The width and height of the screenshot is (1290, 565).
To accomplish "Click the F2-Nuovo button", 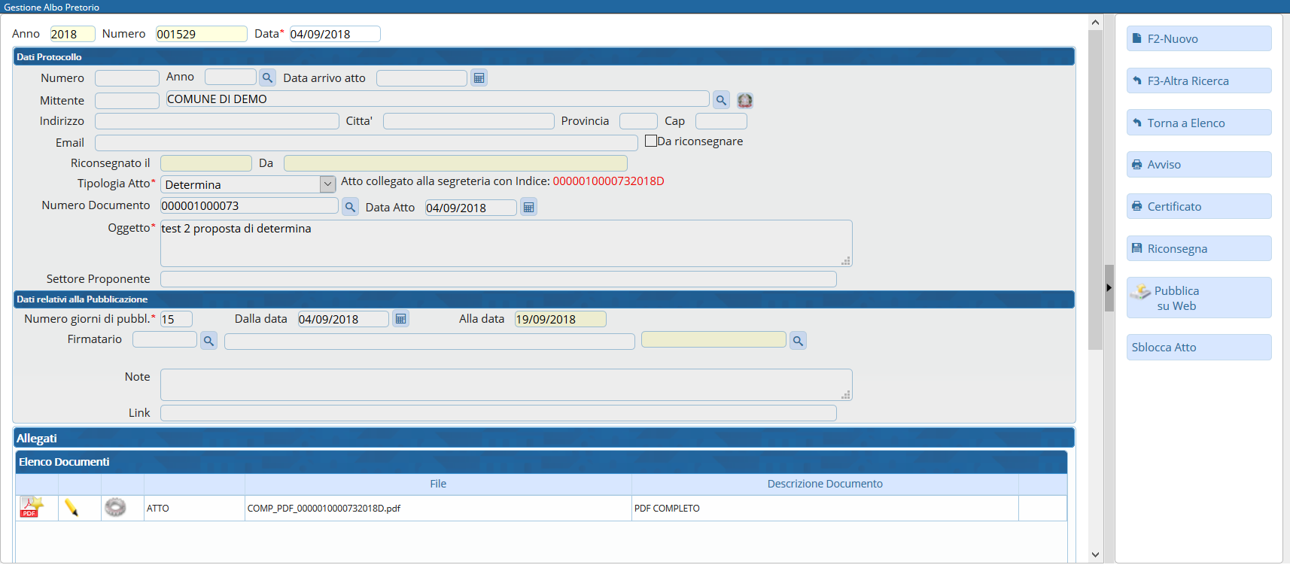I will pos(1198,39).
